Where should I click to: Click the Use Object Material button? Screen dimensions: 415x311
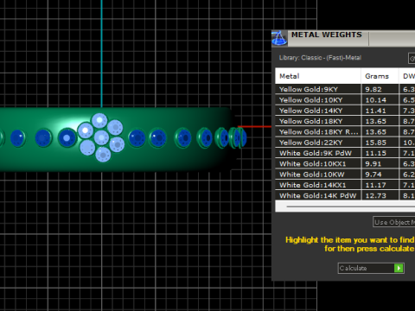pyautogui.click(x=394, y=222)
